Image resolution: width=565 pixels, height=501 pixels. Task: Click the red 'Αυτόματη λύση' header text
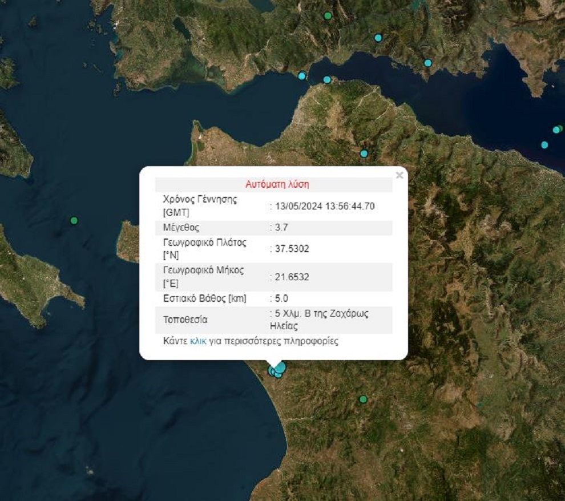[277, 184]
